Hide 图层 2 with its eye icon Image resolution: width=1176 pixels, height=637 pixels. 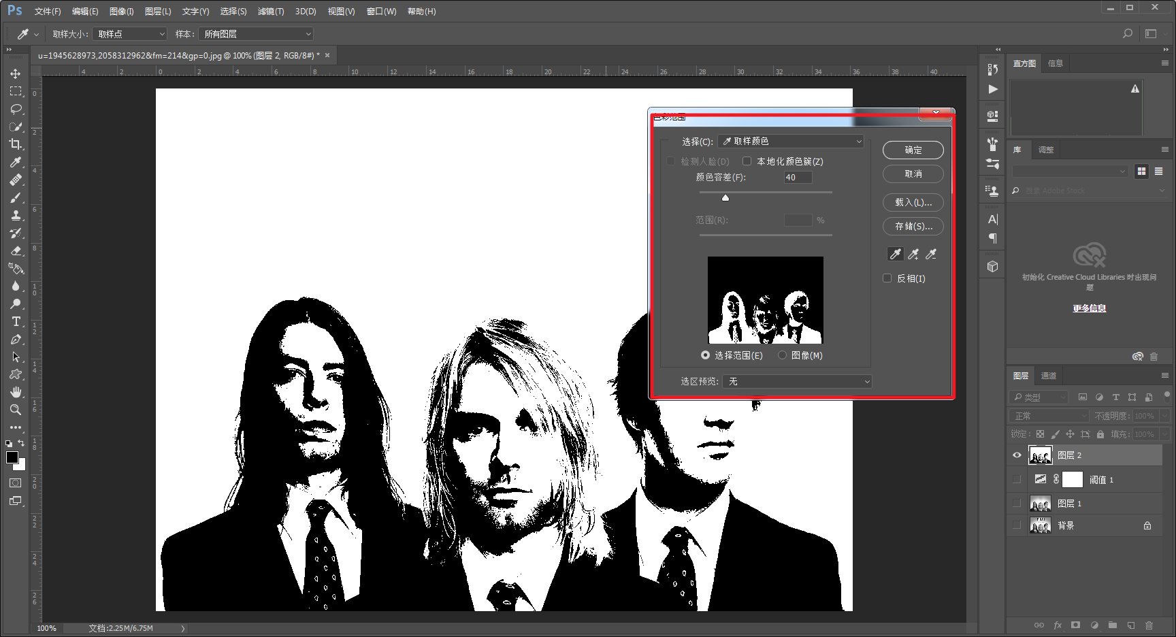coord(1017,455)
